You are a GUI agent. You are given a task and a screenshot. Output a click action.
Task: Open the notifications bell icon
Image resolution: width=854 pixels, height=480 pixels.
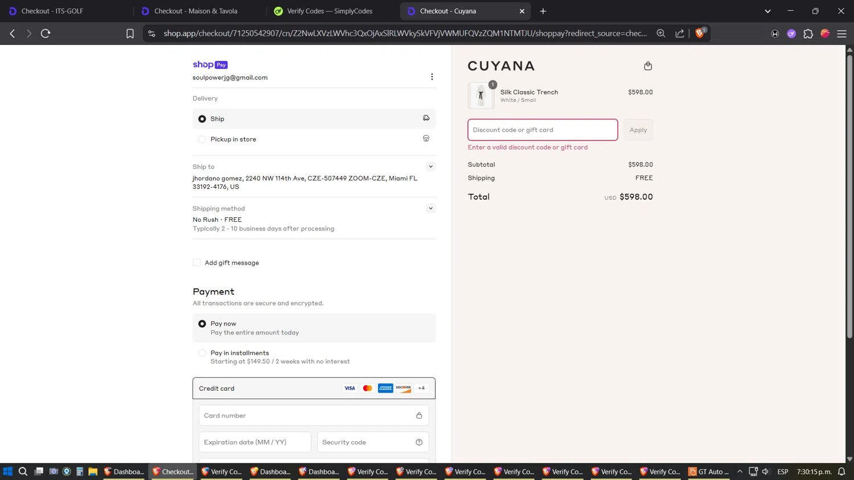tap(841, 471)
